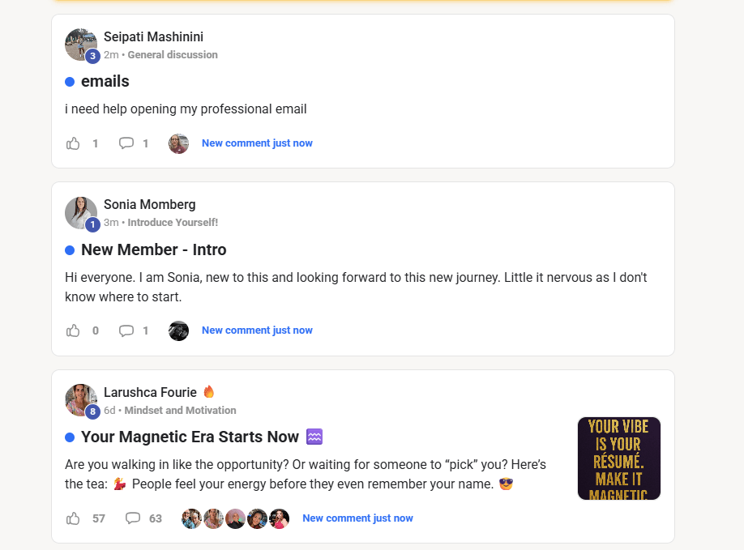Click fourth commenter avatar on Magnetic Era post
The height and width of the screenshot is (550, 744).
(257, 518)
